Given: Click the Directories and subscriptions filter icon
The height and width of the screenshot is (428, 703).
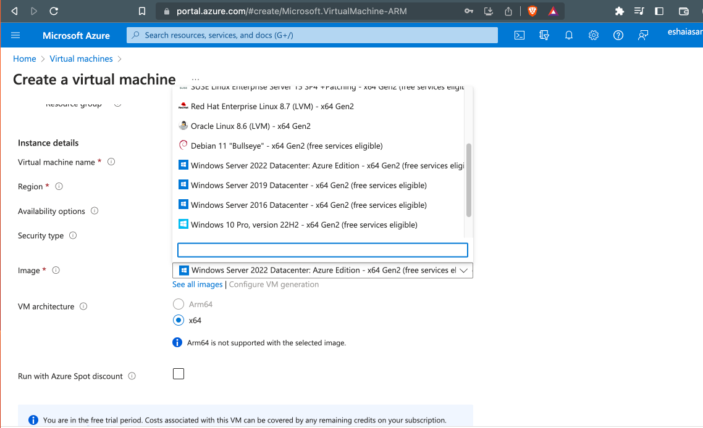Looking at the screenshot, I should [544, 35].
